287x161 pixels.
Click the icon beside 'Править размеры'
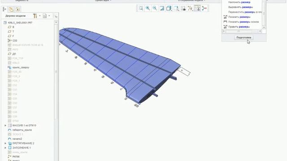[225, 27]
